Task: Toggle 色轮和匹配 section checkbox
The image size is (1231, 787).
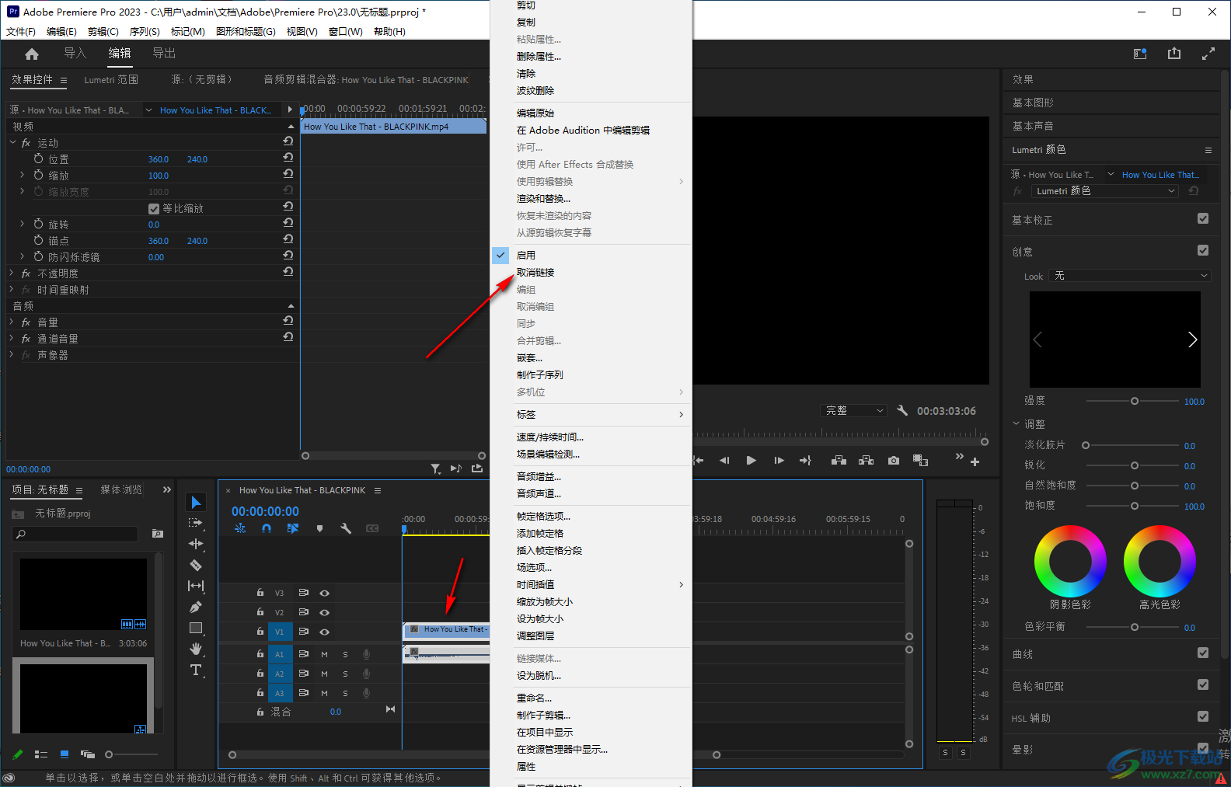Action: tap(1203, 684)
